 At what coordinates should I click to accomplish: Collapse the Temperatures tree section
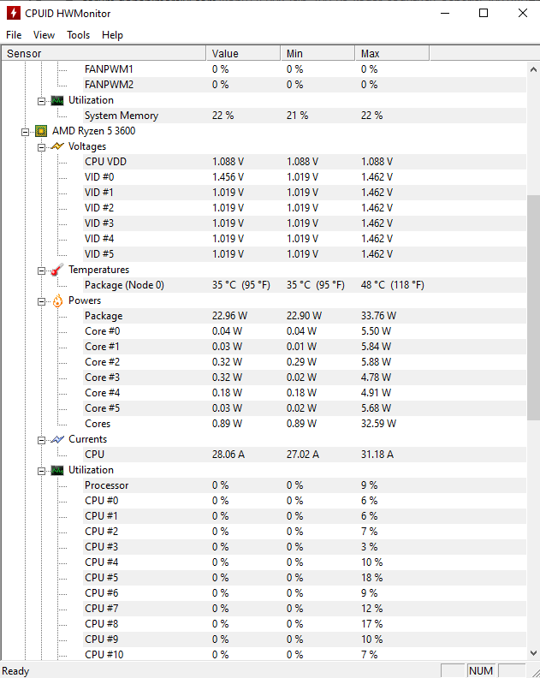[42, 270]
